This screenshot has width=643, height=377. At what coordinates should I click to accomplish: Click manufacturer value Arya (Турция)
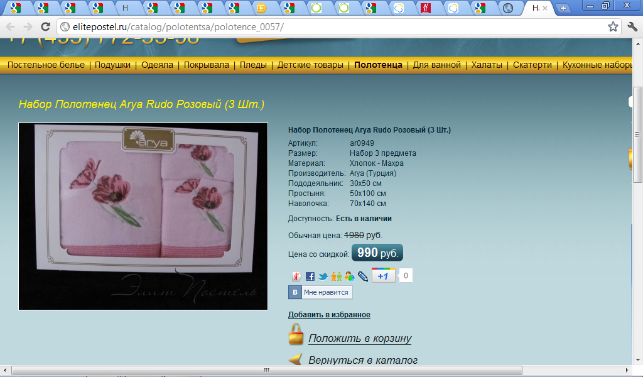pyautogui.click(x=373, y=173)
